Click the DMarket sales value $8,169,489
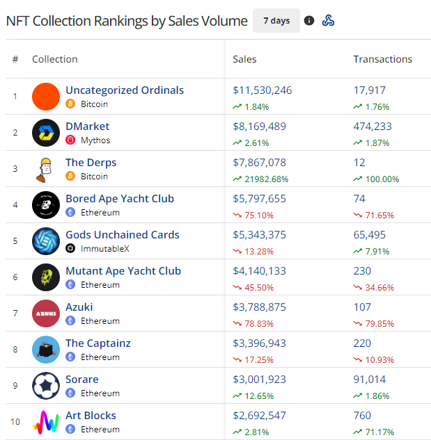 (x=259, y=127)
